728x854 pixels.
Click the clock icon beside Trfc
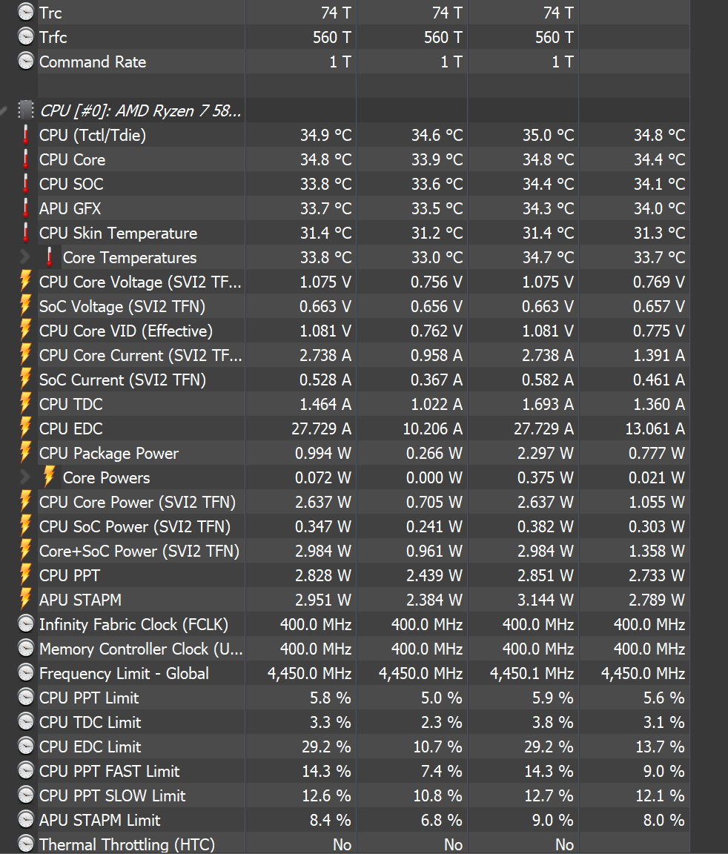26,36
